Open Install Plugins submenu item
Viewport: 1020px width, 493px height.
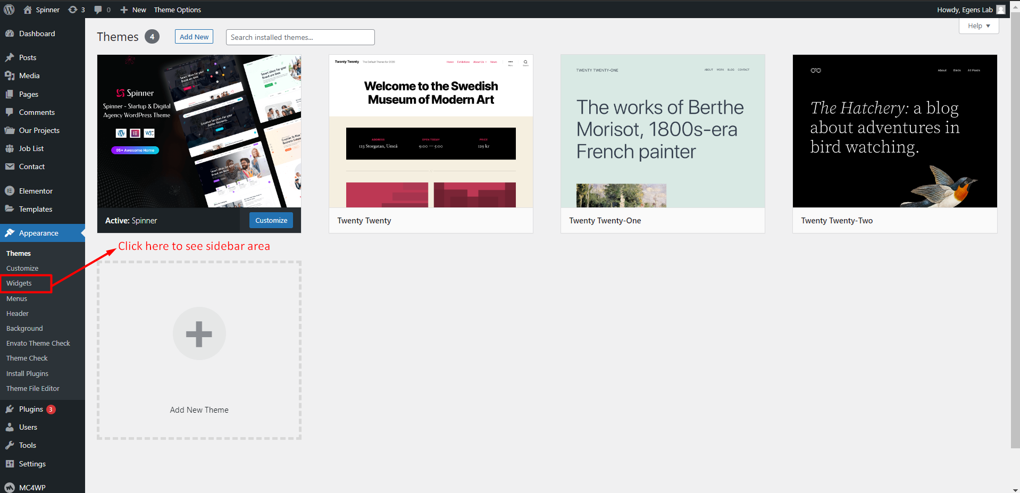(x=27, y=374)
